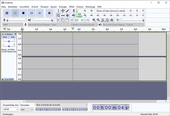Click the selection start time field
This screenshot has height=116, width=170.
click(48, 109)
